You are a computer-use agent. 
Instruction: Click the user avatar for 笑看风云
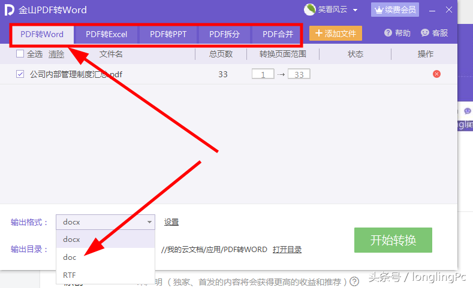(x=309, y=10)
